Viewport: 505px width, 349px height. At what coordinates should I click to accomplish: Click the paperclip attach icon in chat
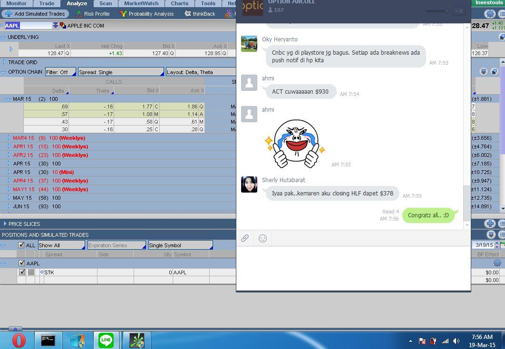[245, 238]
